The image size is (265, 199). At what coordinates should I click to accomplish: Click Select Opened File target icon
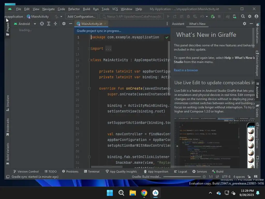pos(42,24)
